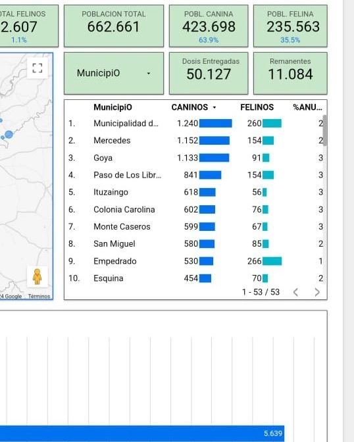This screenshot has height=442, width=354.
Task: Click POBL. FELINA 235.563 scorecard
Action: click(x=291, y=26)
